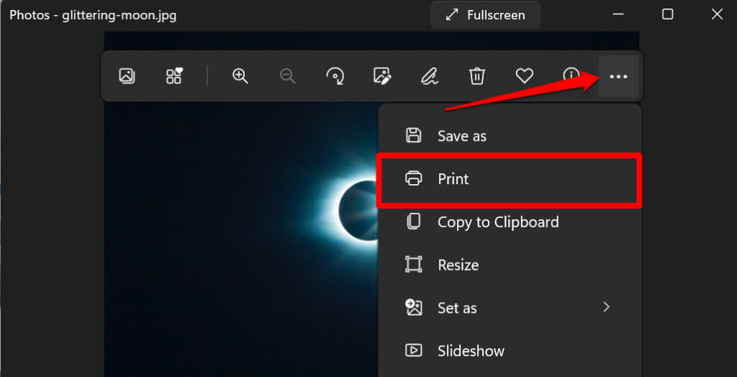Image resolution: width=737 pixels, height=377 pixels.
Task: Open the Edit image tool
Action: pos(381,76)
